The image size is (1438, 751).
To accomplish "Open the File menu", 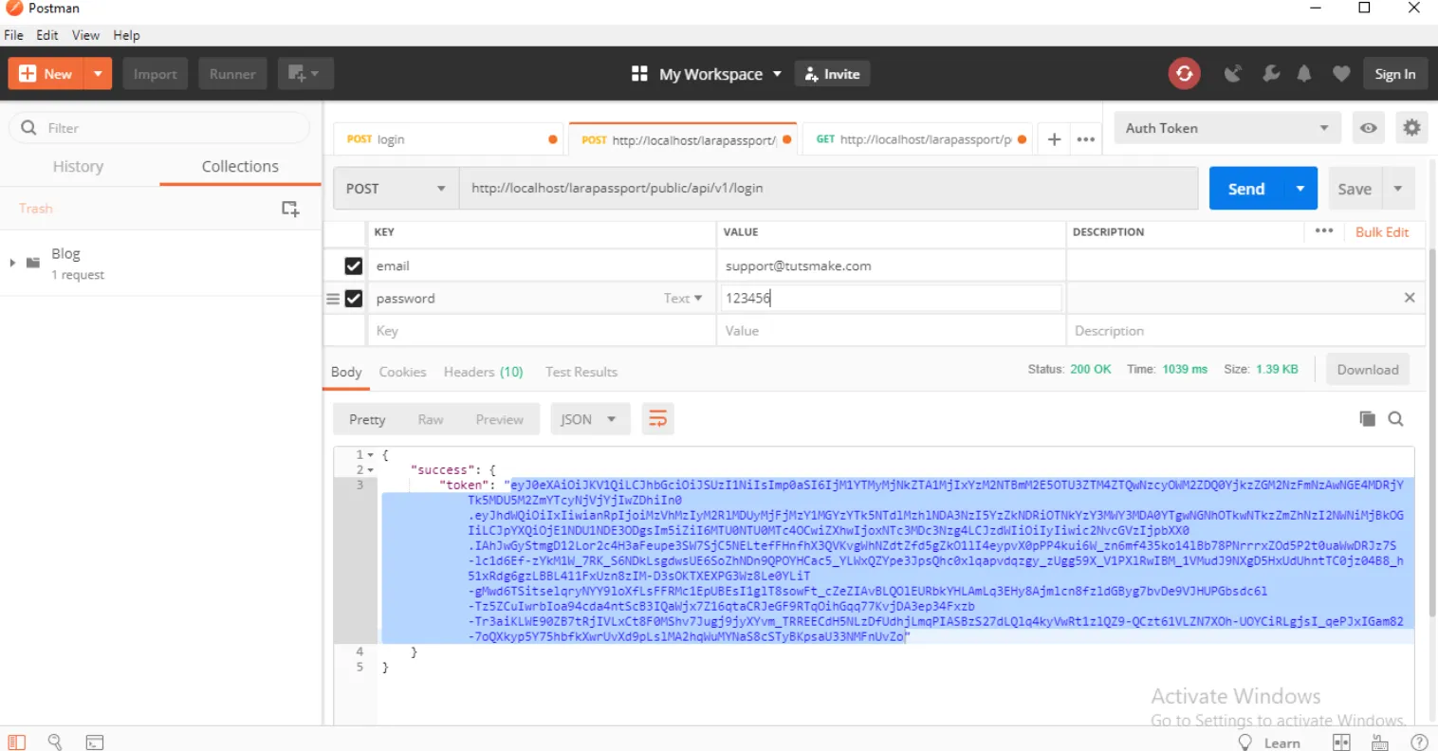I will tap(13, 35).
